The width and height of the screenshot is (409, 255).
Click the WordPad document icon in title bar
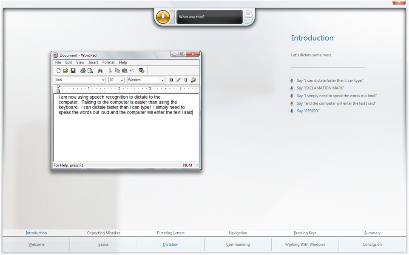pyautogui.click(x=55, y=55)
